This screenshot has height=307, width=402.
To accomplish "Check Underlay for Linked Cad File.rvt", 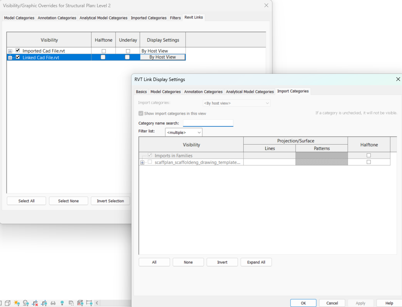I will (128, 57).
